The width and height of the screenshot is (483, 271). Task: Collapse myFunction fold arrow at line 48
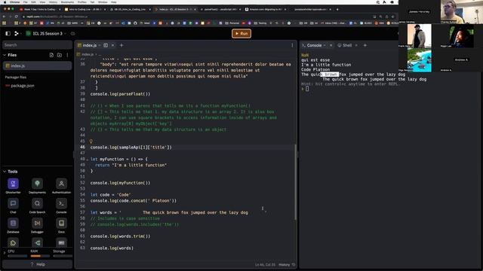click(88, 159)
